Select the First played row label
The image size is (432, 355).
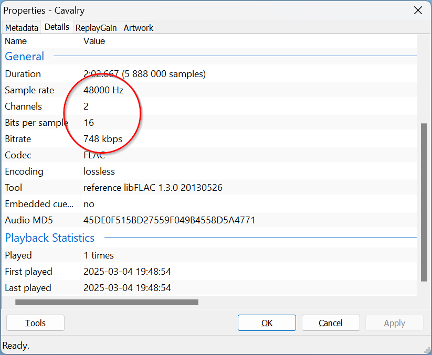pos(29,271)
